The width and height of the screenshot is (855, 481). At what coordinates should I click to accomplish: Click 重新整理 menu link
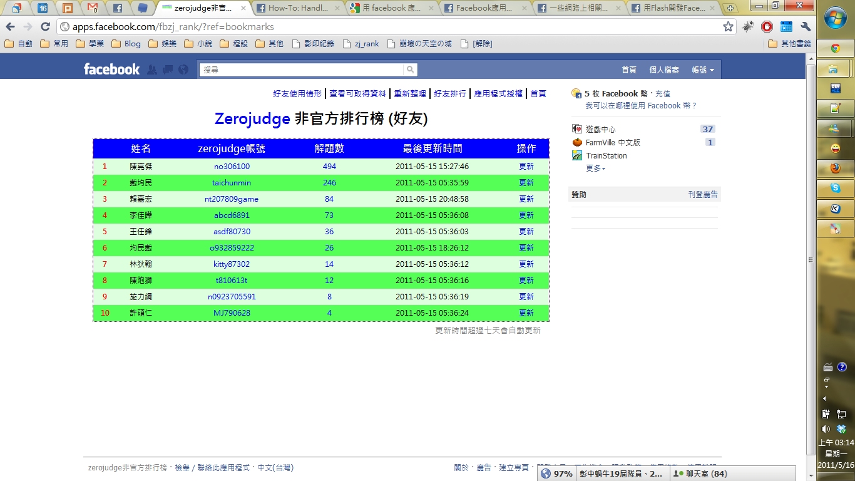pyautogui.click(x=410, y=93)
